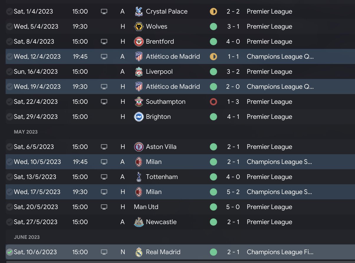Click Premier League on the Newcastle row
The image size is (355, 263).
click(x=269, y=222)
